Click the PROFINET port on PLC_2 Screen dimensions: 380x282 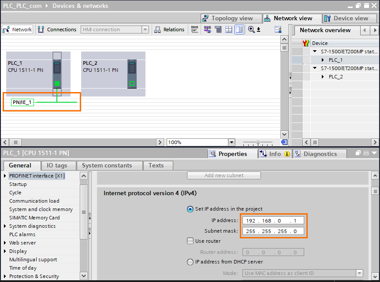point(132,84)
